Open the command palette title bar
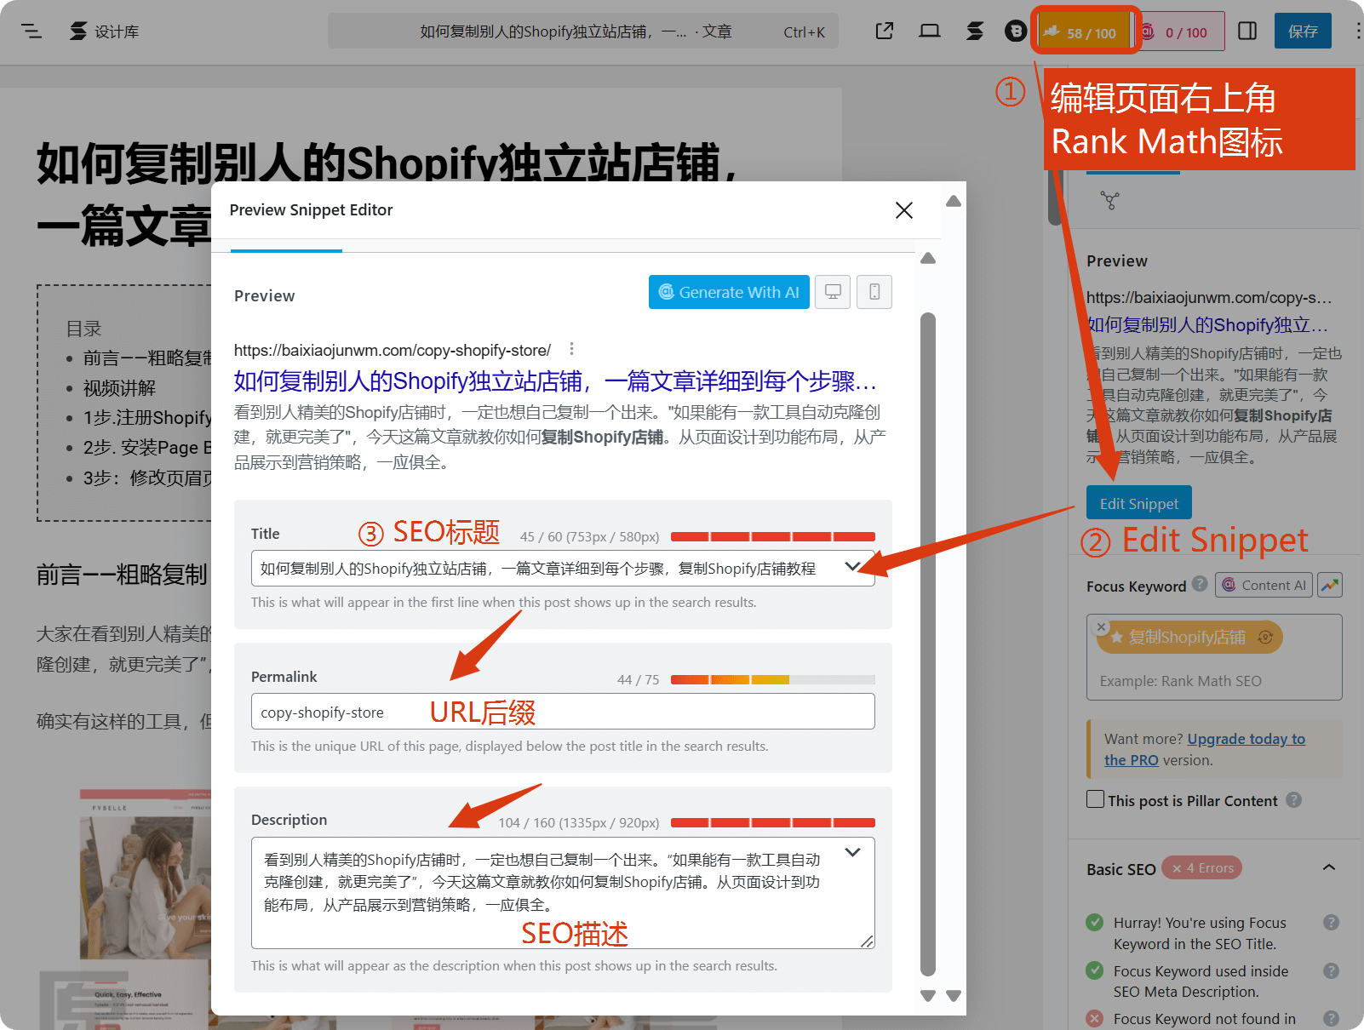This screenshot has width=1364, height=1030. tap(583, 31)
